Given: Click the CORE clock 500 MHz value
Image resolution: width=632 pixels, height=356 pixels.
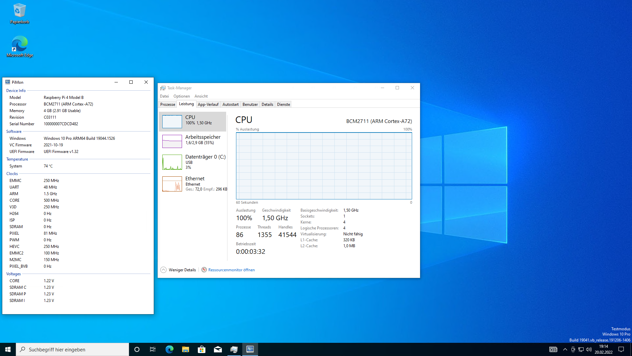Looking at the screenshot, I should (x=51, y=200).
